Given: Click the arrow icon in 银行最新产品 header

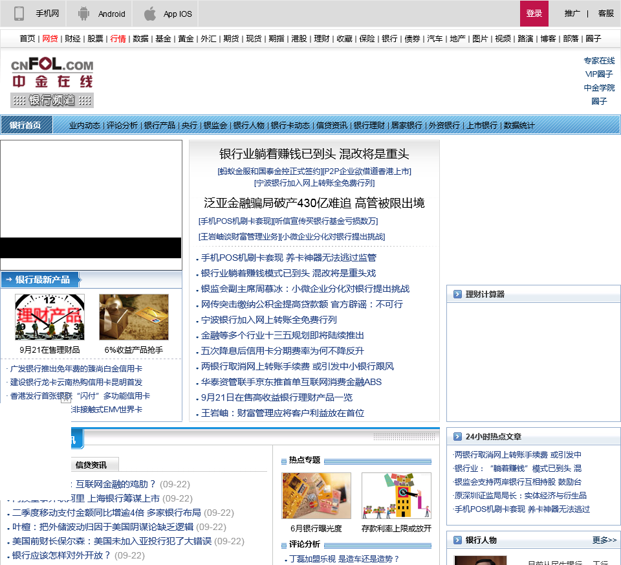Looking at the screenshot, I should (8, 280).
